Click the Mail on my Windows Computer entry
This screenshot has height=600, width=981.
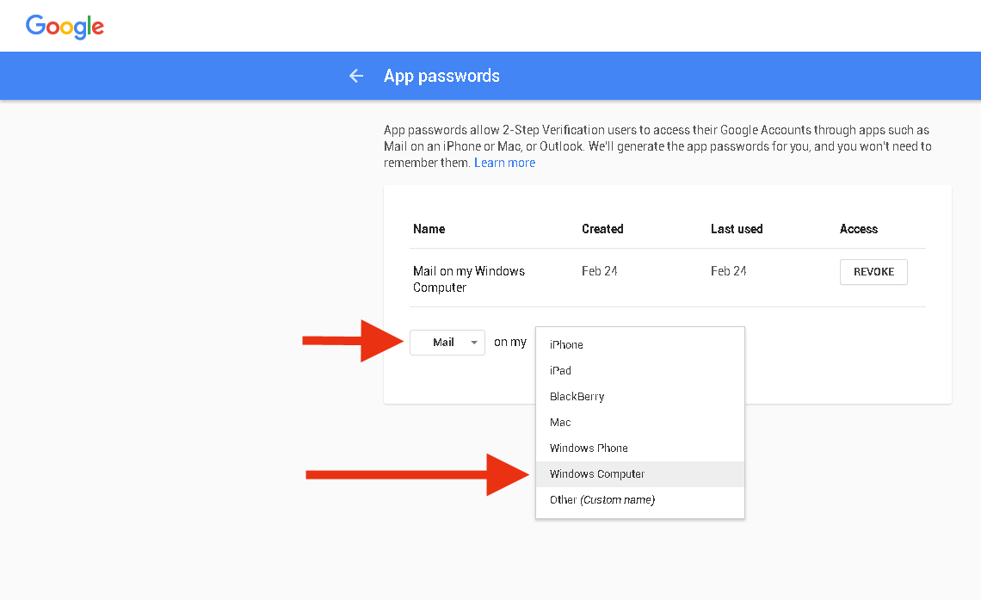(469, 278)
